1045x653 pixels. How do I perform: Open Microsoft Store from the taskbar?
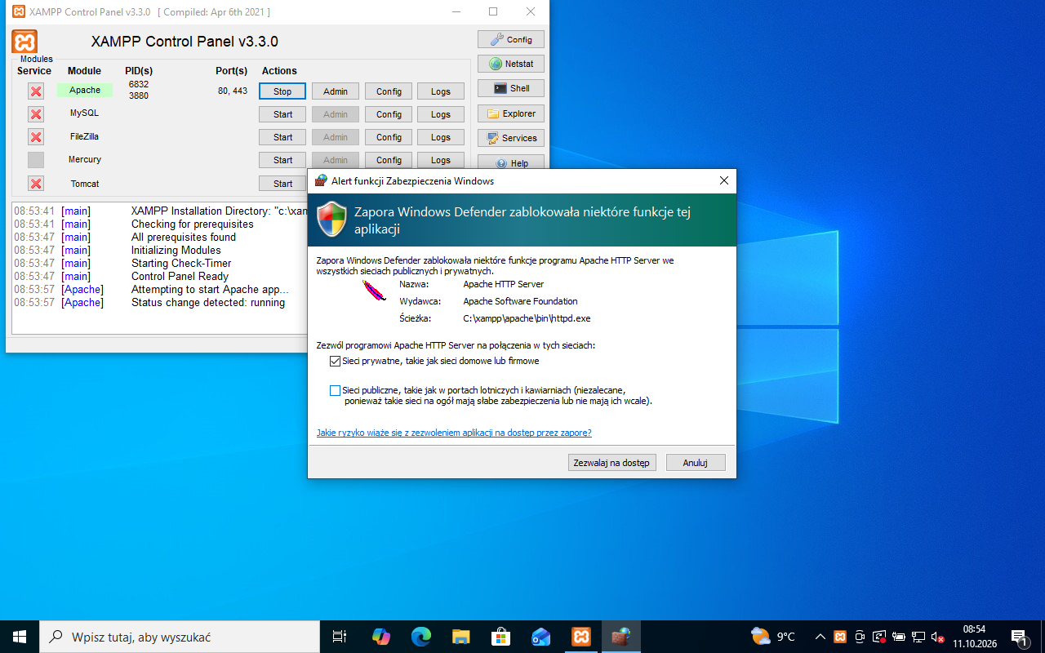click(500, 637)
